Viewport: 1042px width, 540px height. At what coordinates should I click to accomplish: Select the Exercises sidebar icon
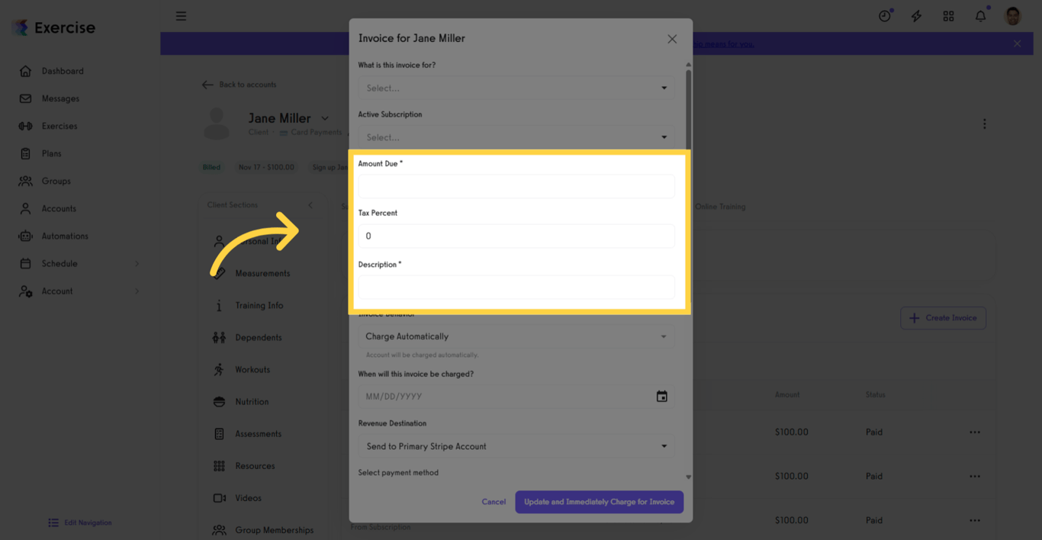[x=27, y=125]
